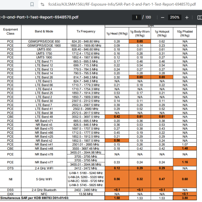The image size is (202, 202).
Task: Select the "Band & Mode" column header
Action: [x=44, y=32]
